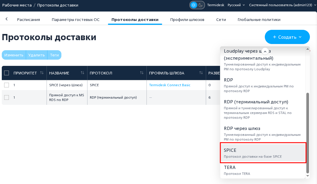Sort table by ПРИОРИТЕТ column arrows
317x184 pixels.
coord(42,73)
